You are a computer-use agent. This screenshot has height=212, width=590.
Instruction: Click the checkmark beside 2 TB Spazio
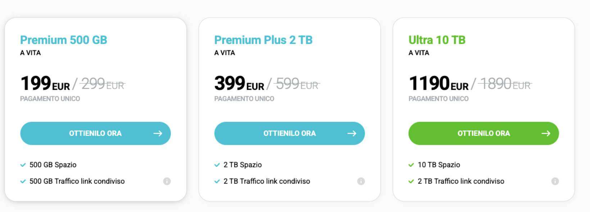tap(217, 165)
